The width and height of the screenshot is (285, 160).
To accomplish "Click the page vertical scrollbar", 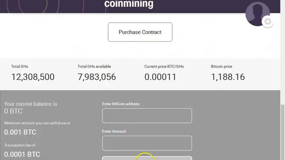I will coord(283,132).
